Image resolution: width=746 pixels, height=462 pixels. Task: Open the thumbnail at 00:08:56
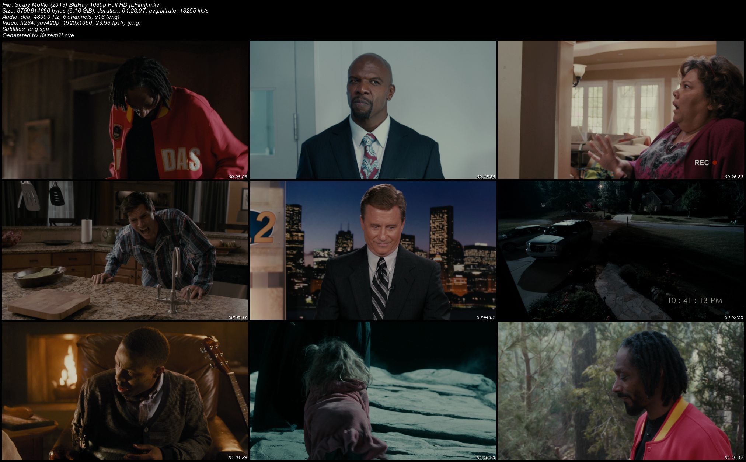point(125,110)
